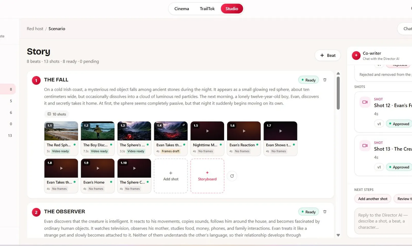
Task: Click Ready status badge of THE FALL
Action: pyautogui.click(x=308, y=80)
